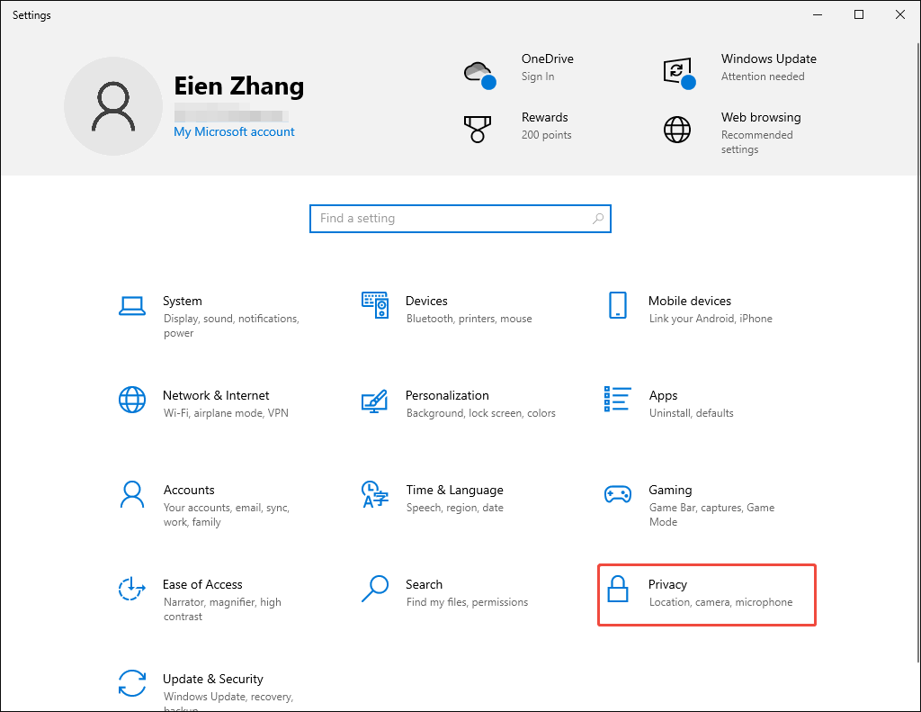Viewport: 921px width, 712px height.
Task: Click the Eien Zhang profile picture
Action: click(x=113, y=106)
